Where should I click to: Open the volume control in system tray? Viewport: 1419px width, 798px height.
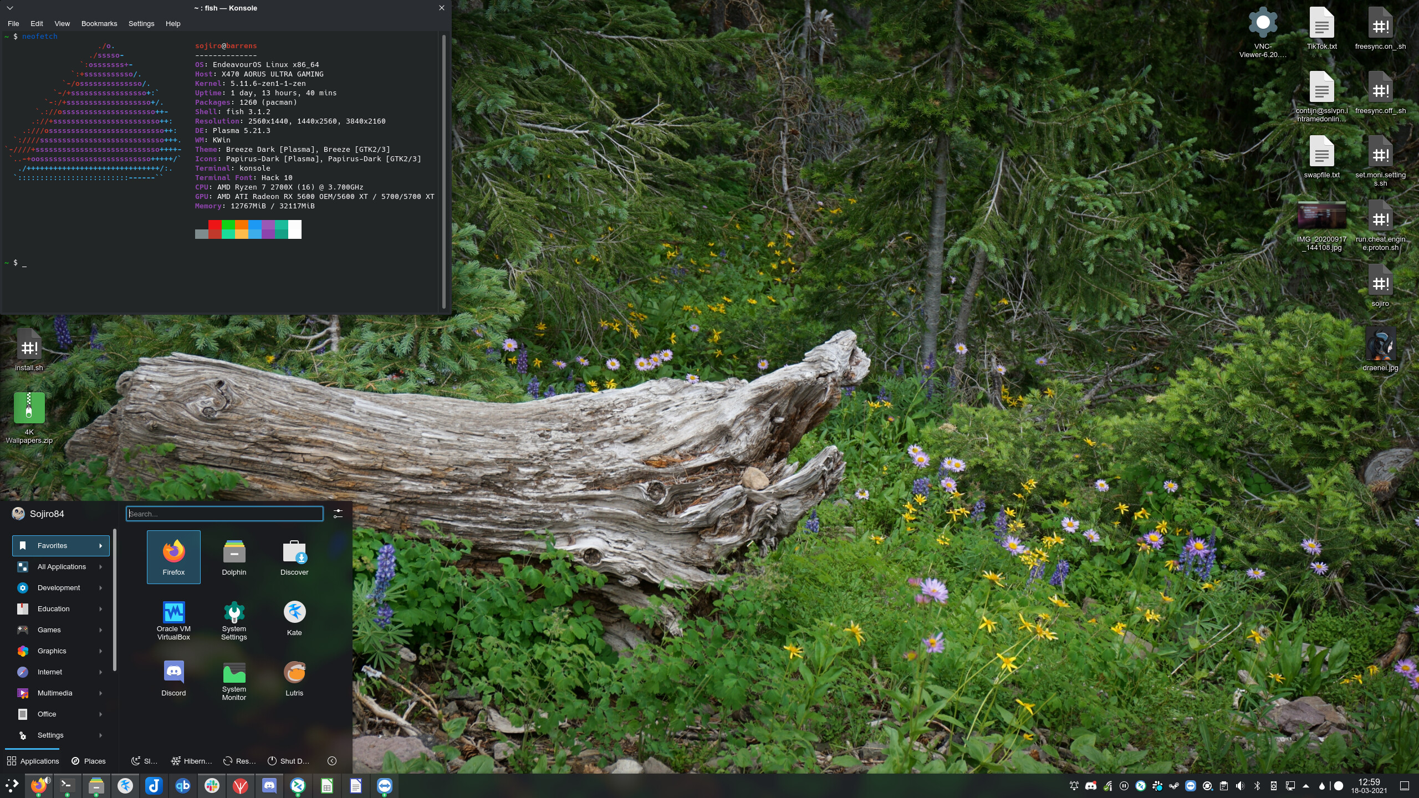point(1241,785)
